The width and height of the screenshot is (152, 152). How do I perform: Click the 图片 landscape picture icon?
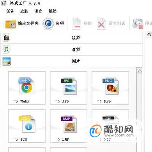coord(7,61)
